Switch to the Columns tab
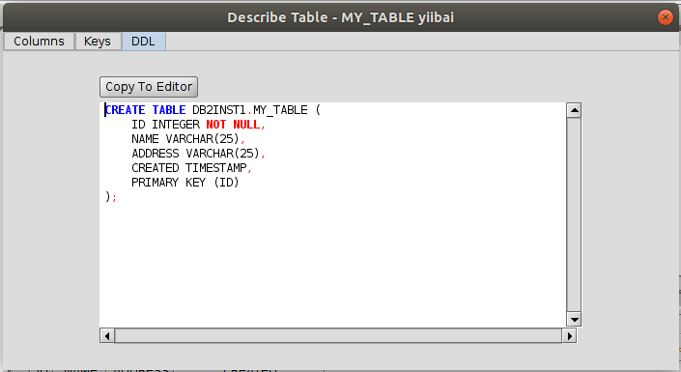Image resolution: width=681 pixels, height=372 pixels. tap(39, 42)
